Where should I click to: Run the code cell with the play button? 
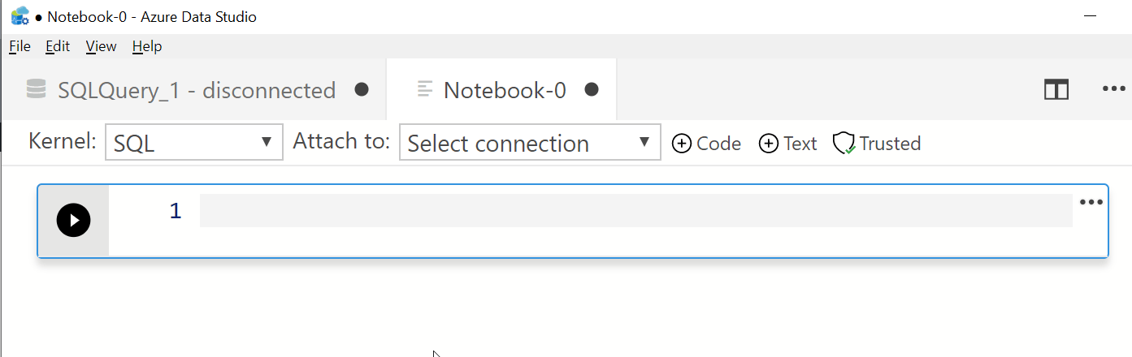[73, 220]
